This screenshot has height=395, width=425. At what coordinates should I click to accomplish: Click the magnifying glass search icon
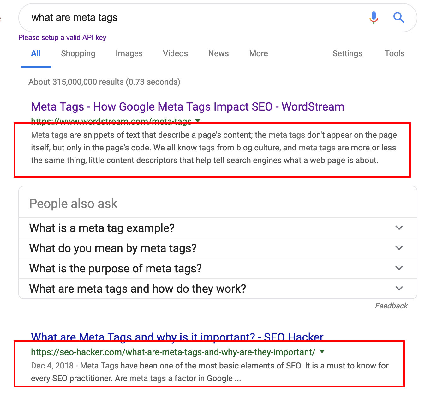[x=398, y=18]
